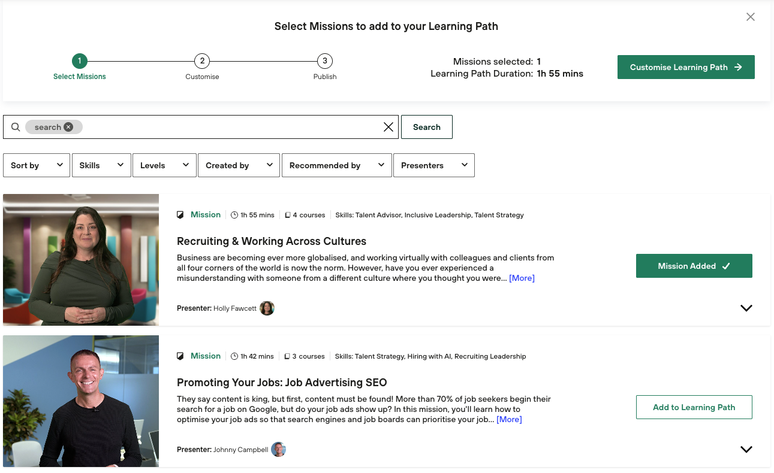Click the Customise Learning Path button
Image resolution: width=774 pixels, height=473 pixels.
685,67
